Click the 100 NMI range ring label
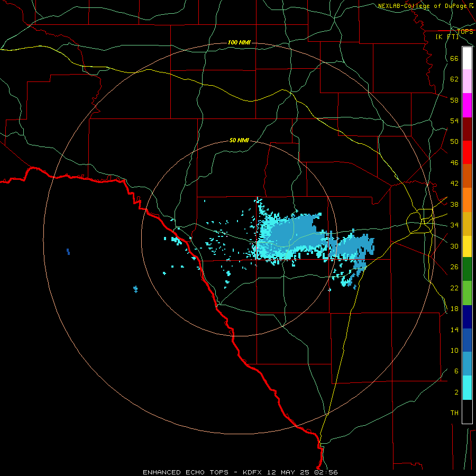Screen dimensions: 476x476 (x=239, y=42)
